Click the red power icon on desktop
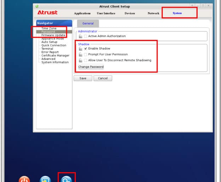221x182 pixels. click(x=24, y=179)
